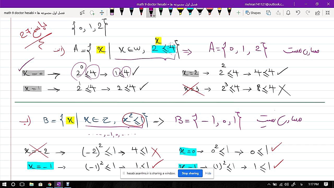Image resolution: width=334 pixels, height=188 pixels.
Task: Click the battery icon in system tray
Action: pyautogui.click(x=275, y=184)
